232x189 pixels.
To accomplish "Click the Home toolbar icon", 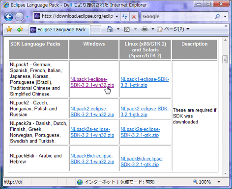I will 110,29.
